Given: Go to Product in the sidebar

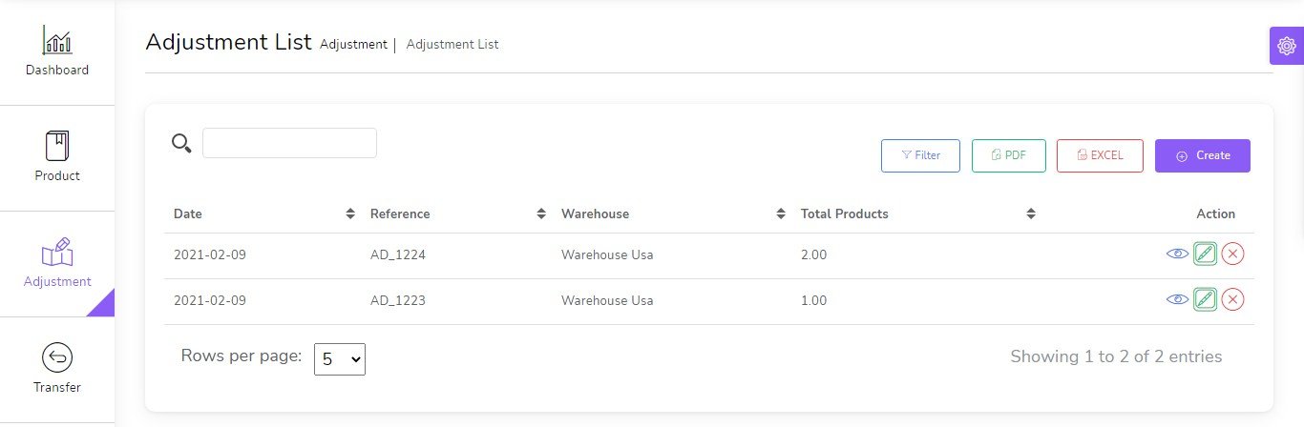Looking at the screenshot, I should pyautogui.click(x=57, y=157).
